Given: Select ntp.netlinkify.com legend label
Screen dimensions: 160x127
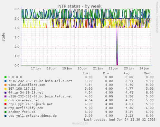Looking at the screenshot, I should click(x=26, y=108).
